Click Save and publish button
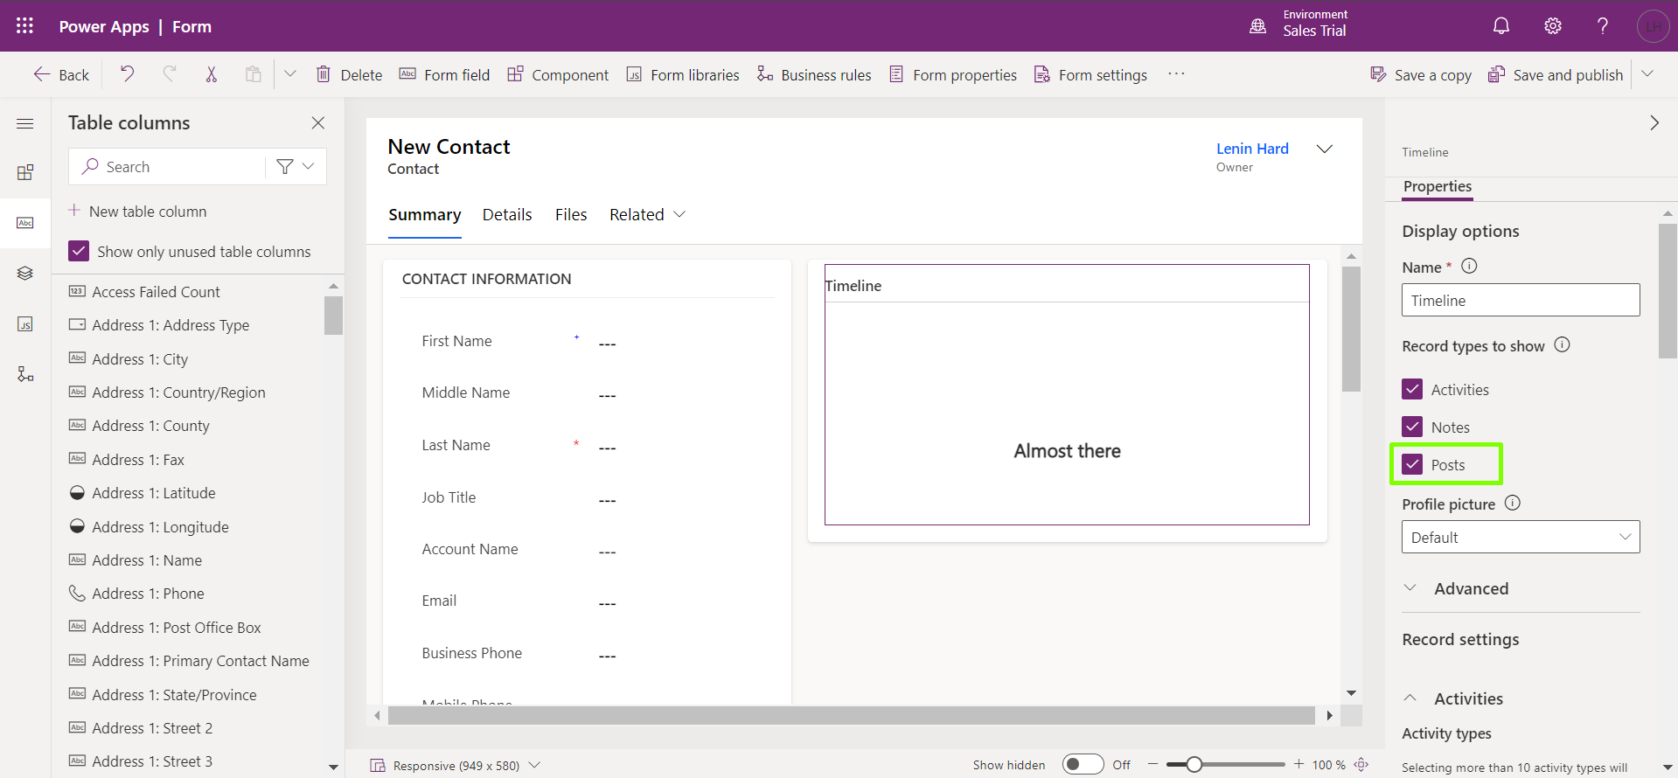The height and width of the screenshot is (778, 1678). coord(1556,75)
